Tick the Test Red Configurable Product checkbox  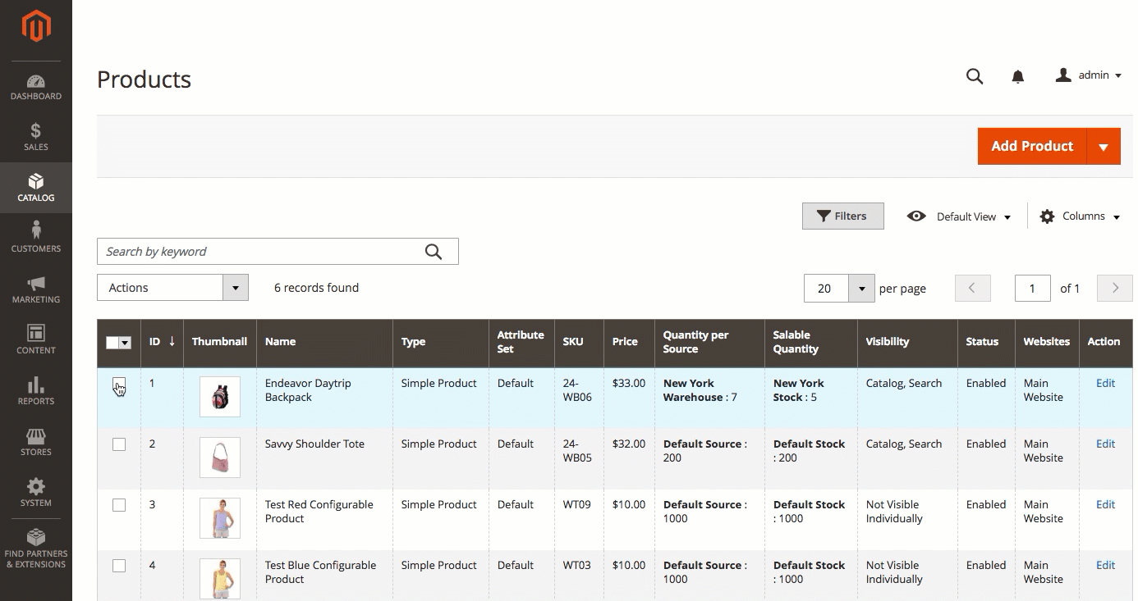[119, 505]
